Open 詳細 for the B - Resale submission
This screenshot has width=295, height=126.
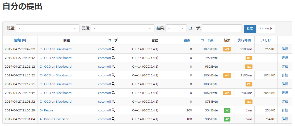(285, 110)
